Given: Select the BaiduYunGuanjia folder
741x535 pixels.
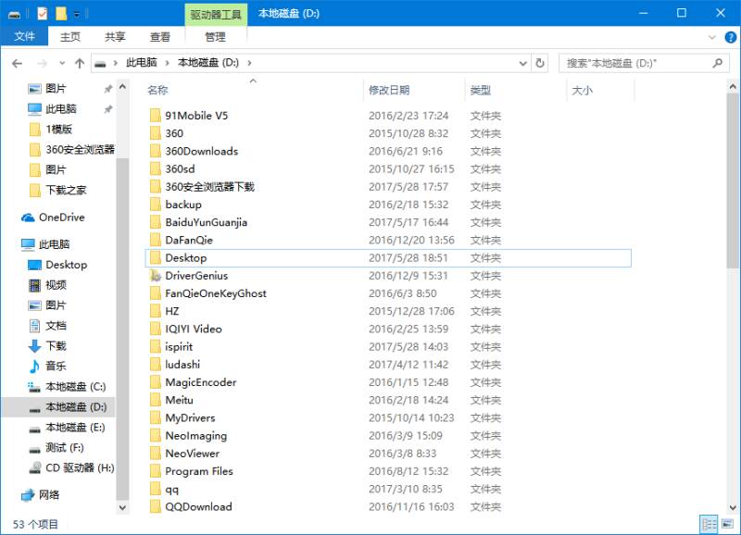Looking at the screenshot, I should (x=206, y=222).
